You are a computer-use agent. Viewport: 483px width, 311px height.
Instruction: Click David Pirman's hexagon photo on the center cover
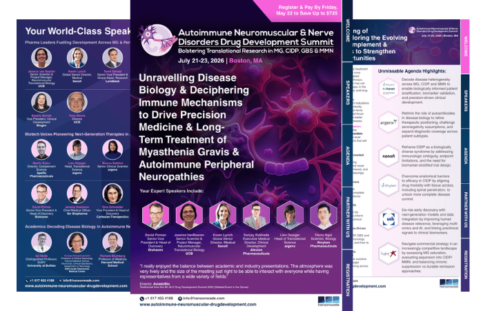tap(155, 215)
